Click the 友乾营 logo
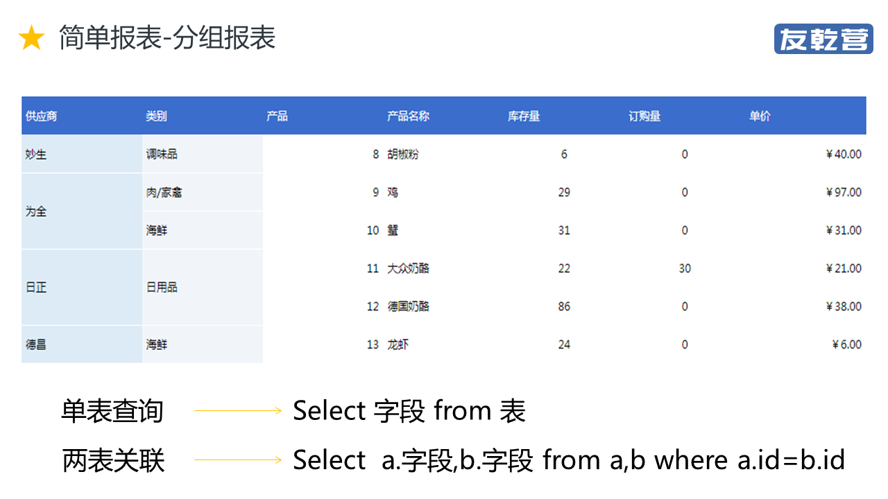 [x=823, y=39]
